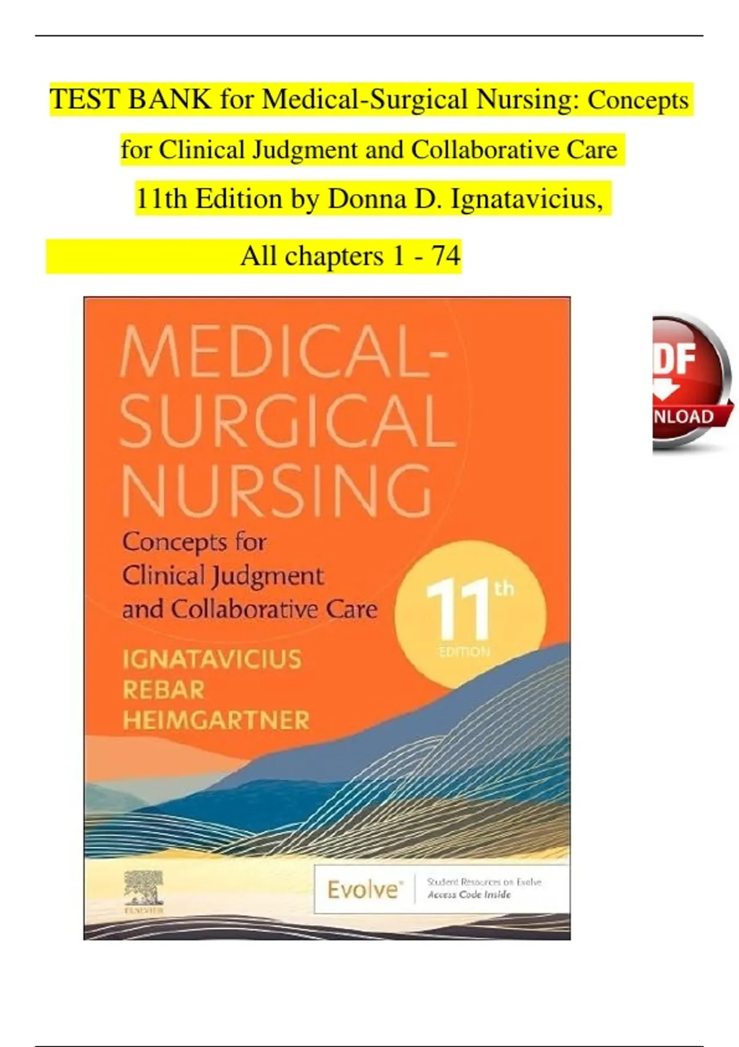739x1047 pixels.
Task: Click the red PDF download badge
Action: pos(693,383)
